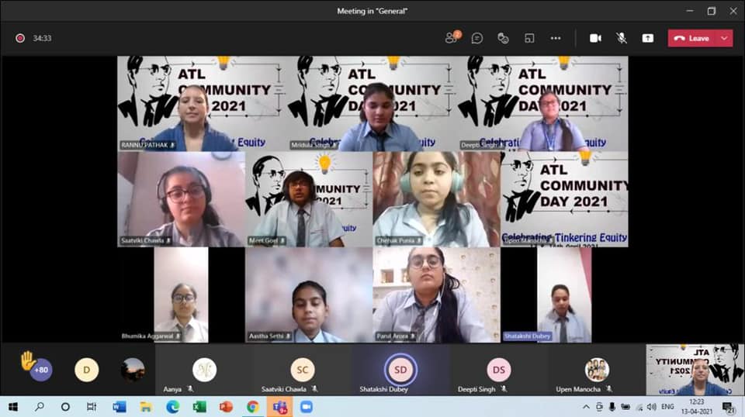Image resolution: width=745 pixels, height=417 pixels.
Task: Launch Excel from the taskbar
Action: point(199,406)
